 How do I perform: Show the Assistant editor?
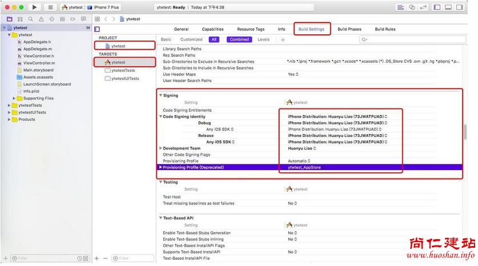pyautogui.click(x=413, y=7)
